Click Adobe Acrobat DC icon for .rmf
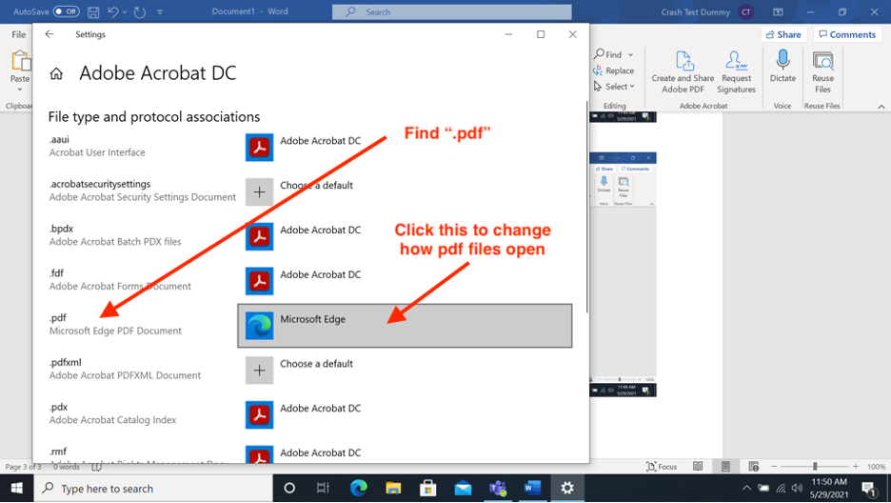Viewport: 891px width, 503px height. pos(259,454)
